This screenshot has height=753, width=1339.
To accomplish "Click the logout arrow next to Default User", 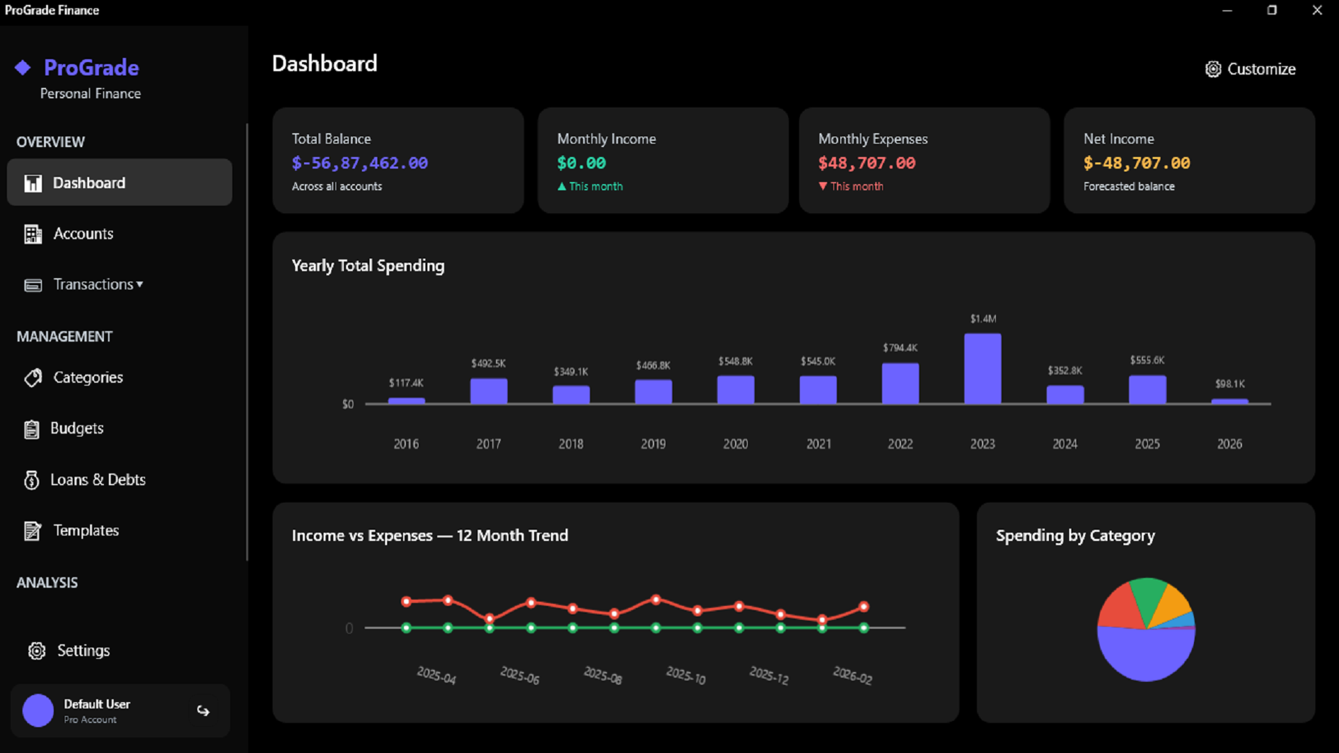I will 203,710.
